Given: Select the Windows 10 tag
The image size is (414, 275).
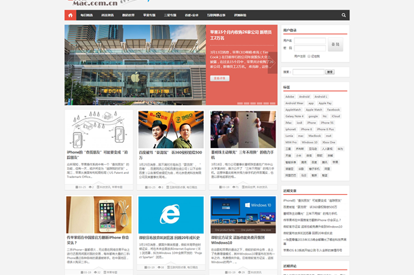Looking at the screenshot, I should (x=309, y=143).
